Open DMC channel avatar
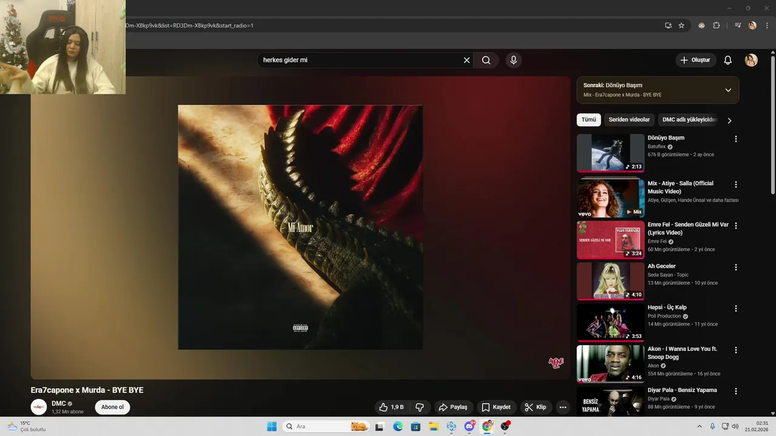 pyautogui.click(x=39, y=407)
